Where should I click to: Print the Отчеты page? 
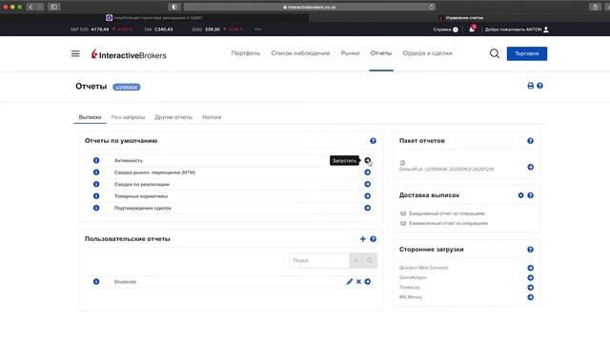click(x=530, y=86)
